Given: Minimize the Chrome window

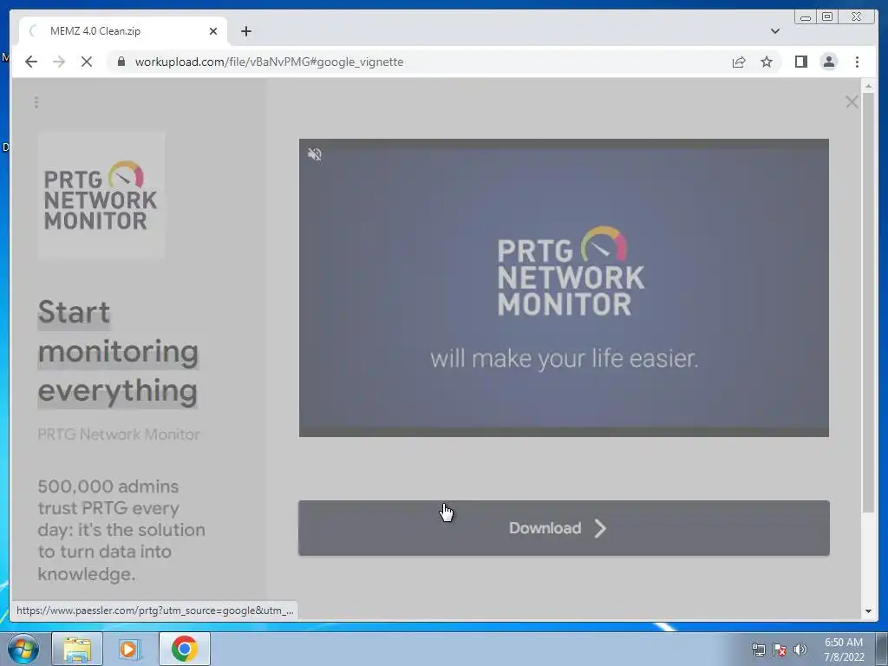Looking at the screenshot, I should pyautogui.click(x=806, y=17).
